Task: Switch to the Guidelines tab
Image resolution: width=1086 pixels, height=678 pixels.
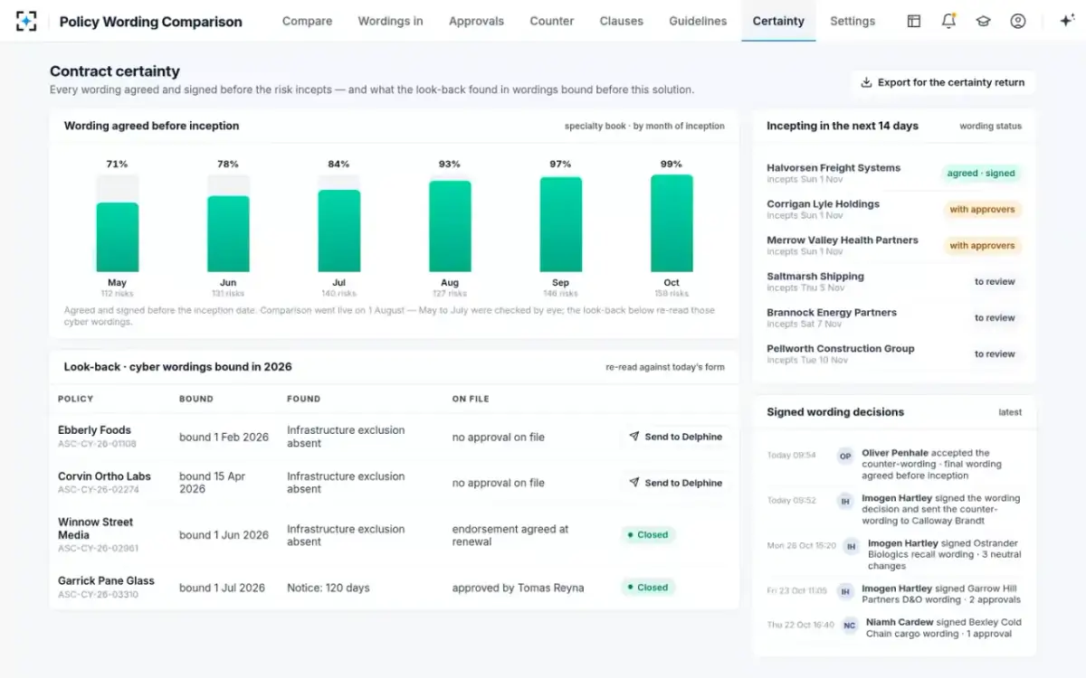Action: click(698, 21)
